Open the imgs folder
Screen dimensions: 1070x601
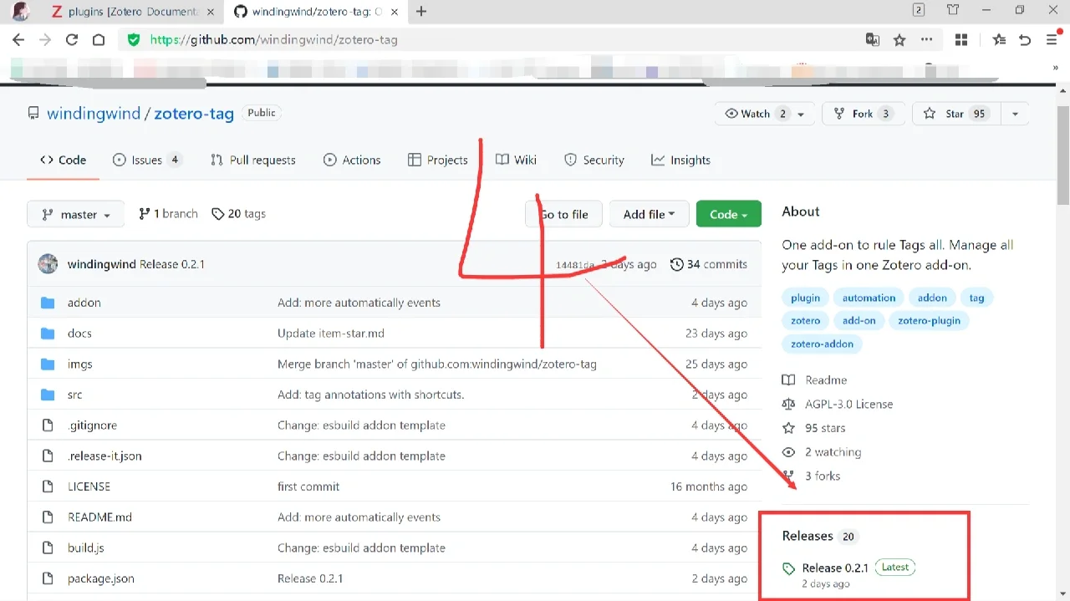(x=80, y=364)
